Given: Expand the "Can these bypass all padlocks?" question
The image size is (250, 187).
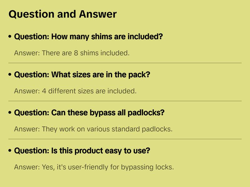Looking at the screenshot, I should (x=89, y=113).
